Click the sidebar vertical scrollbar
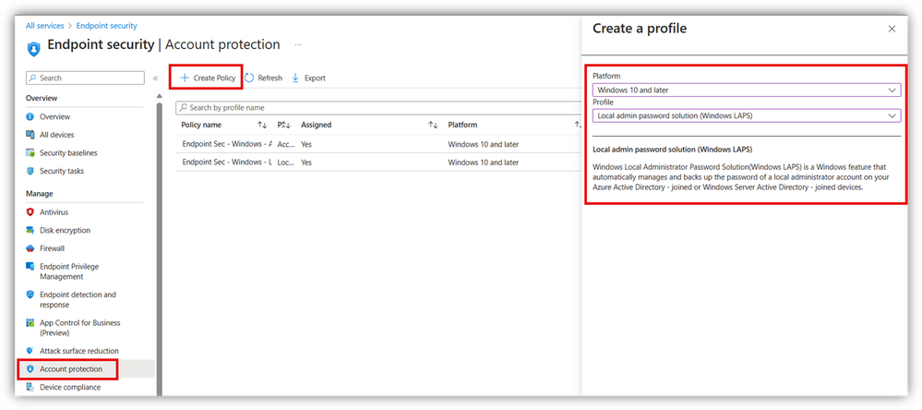Viewport: 922px width, 410px height. click(x=159, y=247)
